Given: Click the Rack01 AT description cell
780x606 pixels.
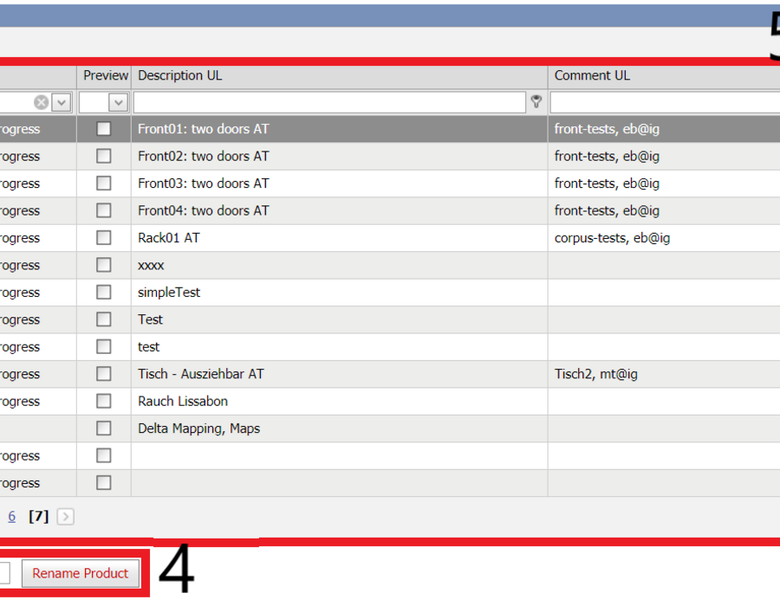Looking at the screenshot, I should coord(169,238).
